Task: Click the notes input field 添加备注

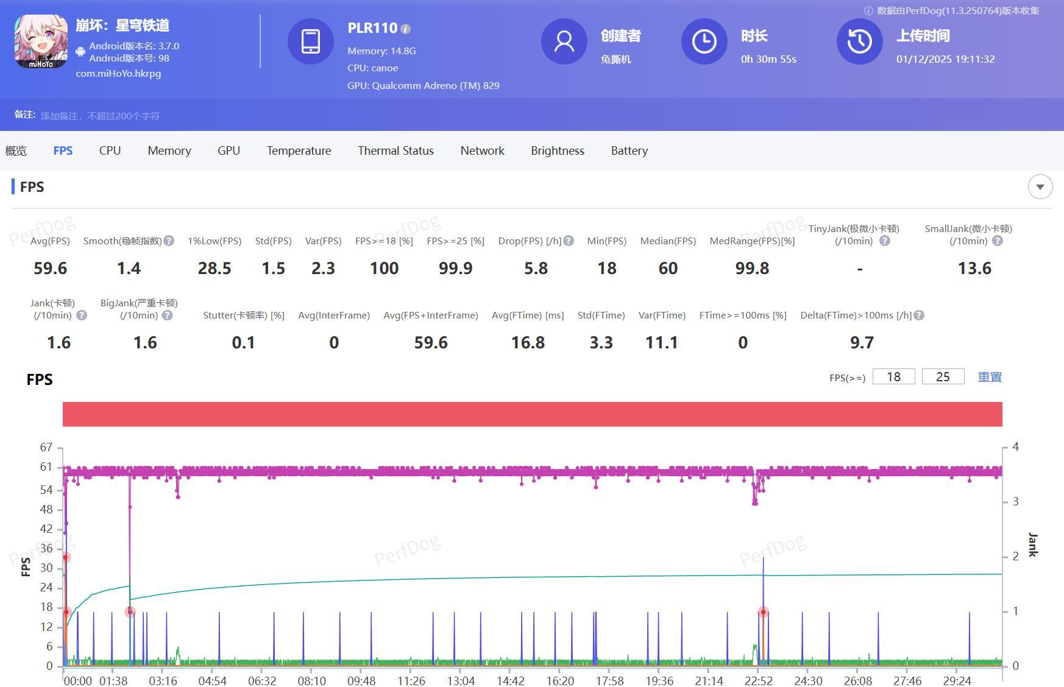Action: [101, 116]
